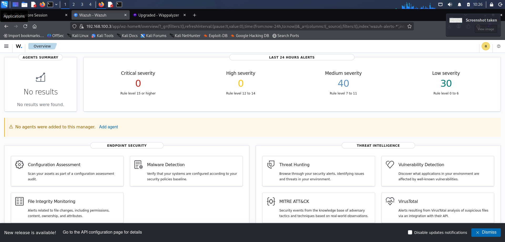Click the tracking protection shield icon
Viewport: 505px width, 242px height.
tap(74, 26)
